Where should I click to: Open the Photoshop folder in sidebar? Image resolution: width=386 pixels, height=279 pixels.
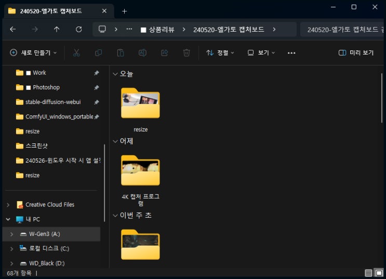(x=46, y=87)
